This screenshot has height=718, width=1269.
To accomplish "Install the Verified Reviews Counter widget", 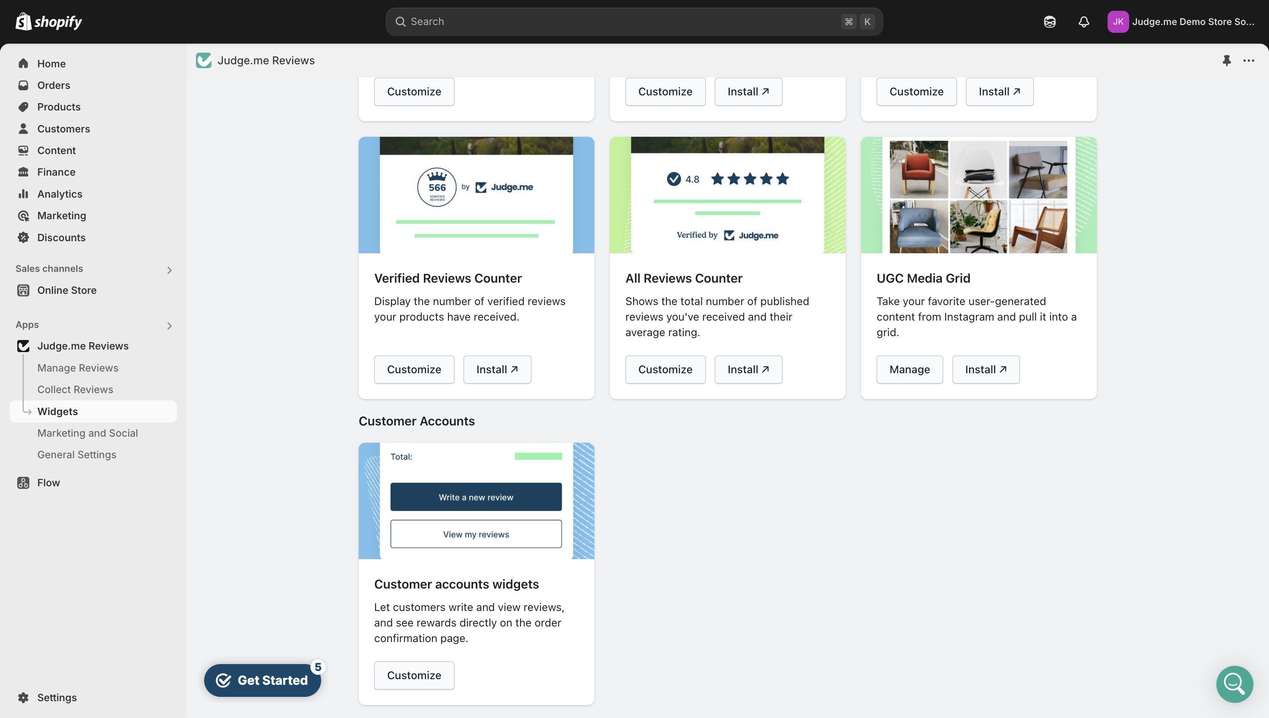I will point(497,369).
